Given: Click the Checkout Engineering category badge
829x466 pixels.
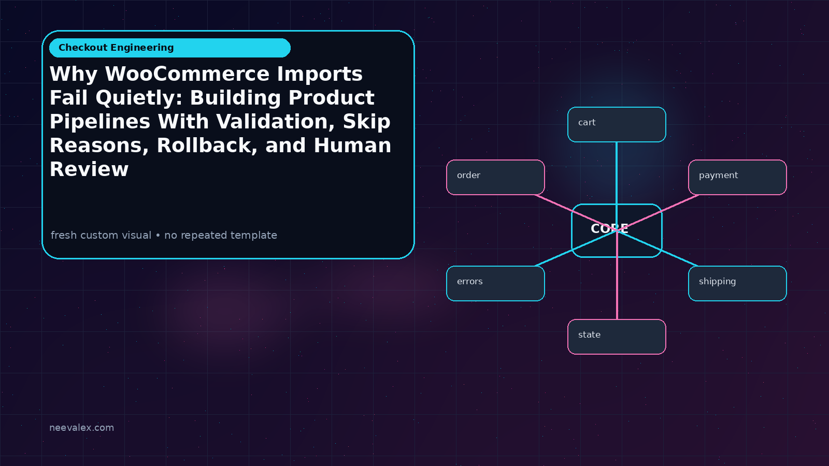Looking at the screenshot, I should pos(170,48).
